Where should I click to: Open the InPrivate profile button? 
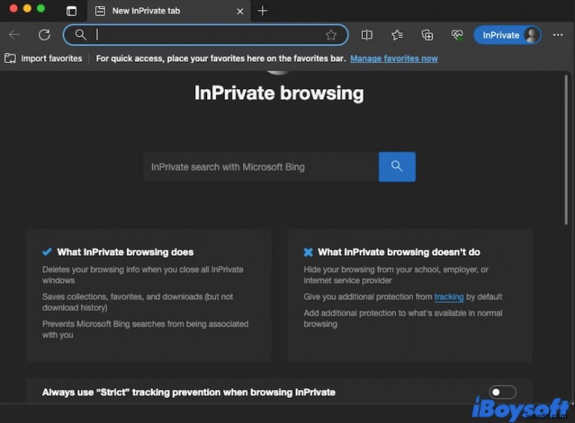tap(507, 35)
